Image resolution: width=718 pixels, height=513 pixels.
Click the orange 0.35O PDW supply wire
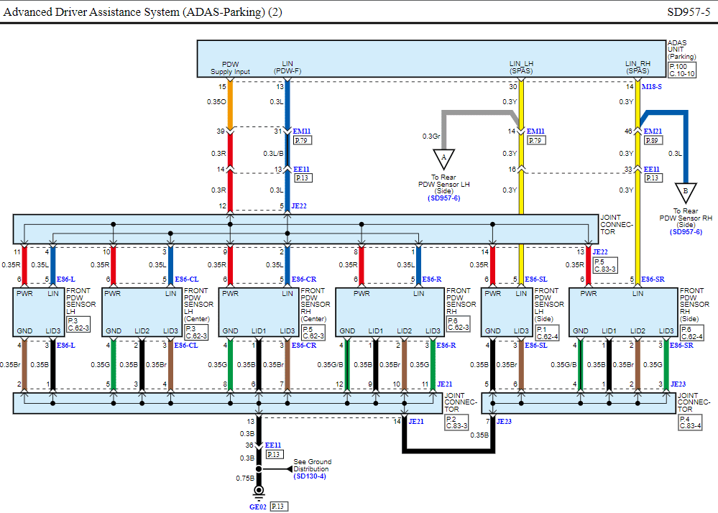(230, 104)
